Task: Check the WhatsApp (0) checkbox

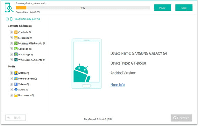Action: click(x=11, y=54)
